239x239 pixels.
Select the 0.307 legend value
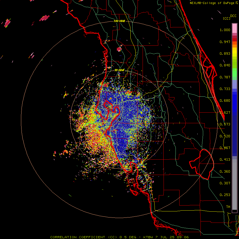225,183
